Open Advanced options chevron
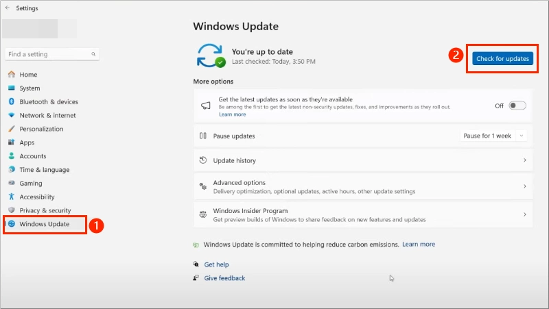Viewport: 549px width, 309px height. click(x=524, y=186)
